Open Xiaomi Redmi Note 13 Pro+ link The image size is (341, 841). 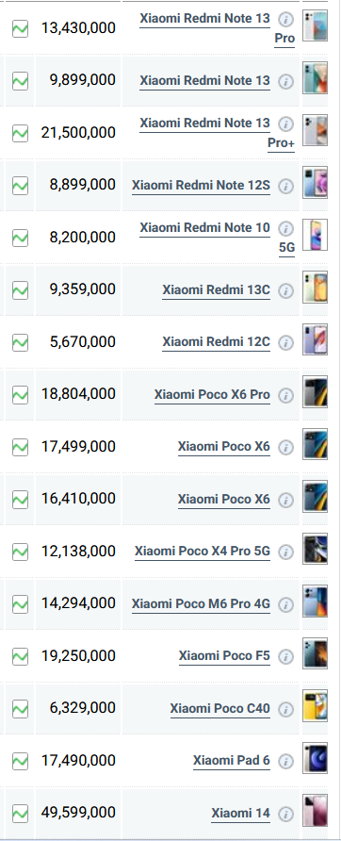click(218, 133)
